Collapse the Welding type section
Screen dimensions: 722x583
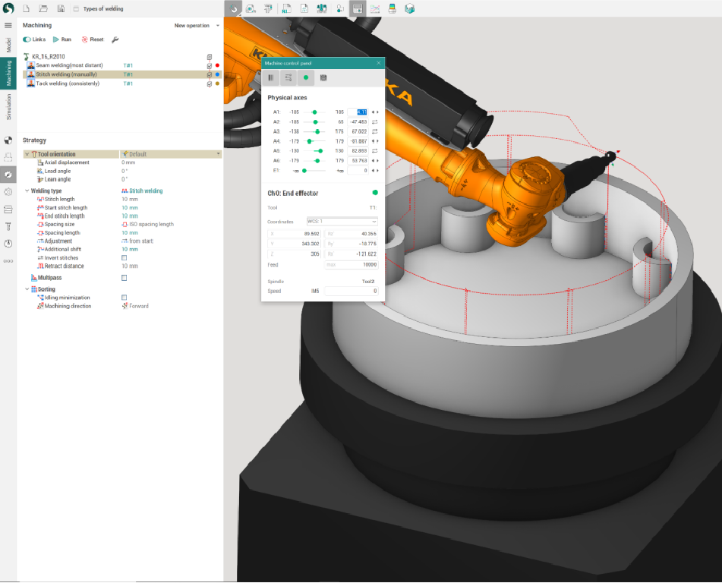[x=27, y=191]
